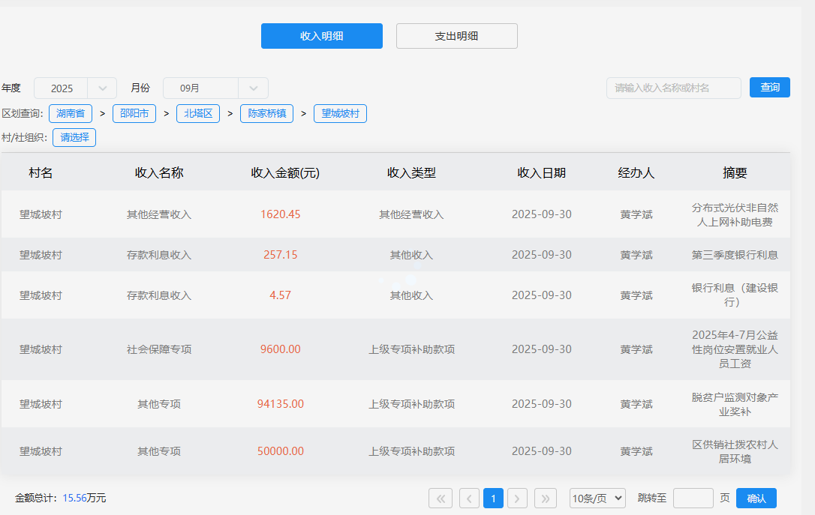Switch to the 支出明细 tab

point(456,36)
